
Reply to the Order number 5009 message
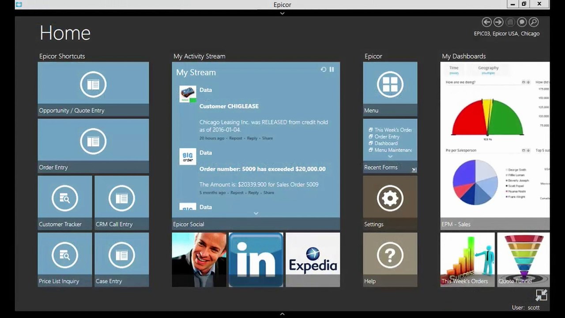[x=253, y=193]
